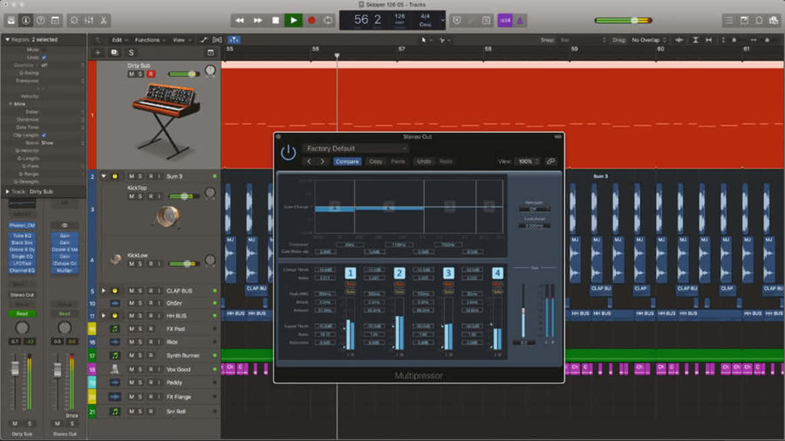Viewport: 785px width, 441px height.
Task: Toggle Multipressor plug-in power button
Action: pos(289,153)
